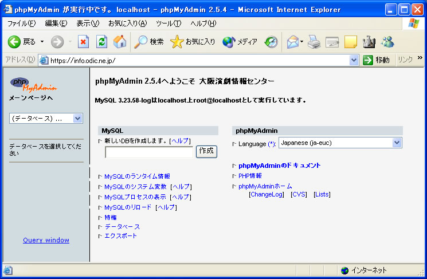The image size is (427, 279).
Task: Click the yellow note Discuss icon
Action: click(350, 42)
